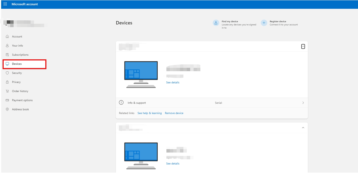Click the Register device plus icon
Viewport: 358px width, 174px height.
[x=264, y=23]
